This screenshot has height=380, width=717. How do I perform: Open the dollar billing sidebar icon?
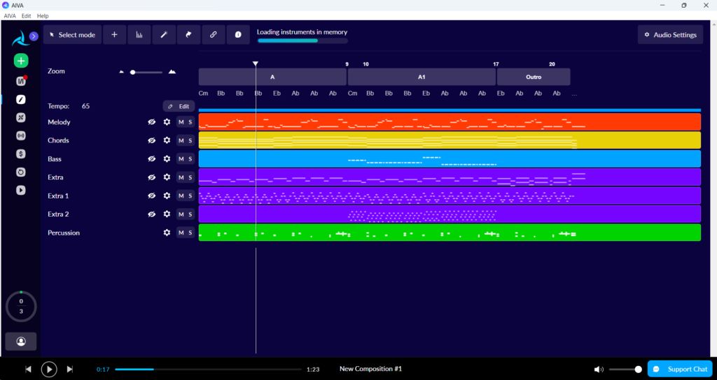pos(20,154)
